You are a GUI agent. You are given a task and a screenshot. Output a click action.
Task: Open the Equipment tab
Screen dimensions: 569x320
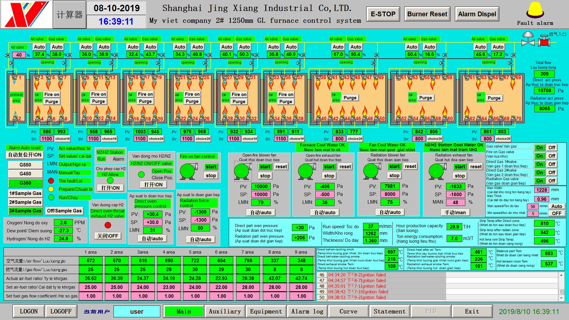(x=266, y=311)
